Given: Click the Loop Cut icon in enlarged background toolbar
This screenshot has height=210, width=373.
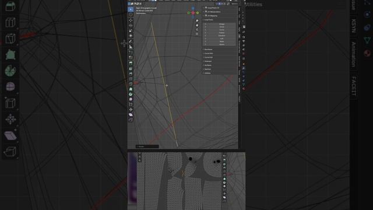Looking at the screenshot, I should click(10, 23).
